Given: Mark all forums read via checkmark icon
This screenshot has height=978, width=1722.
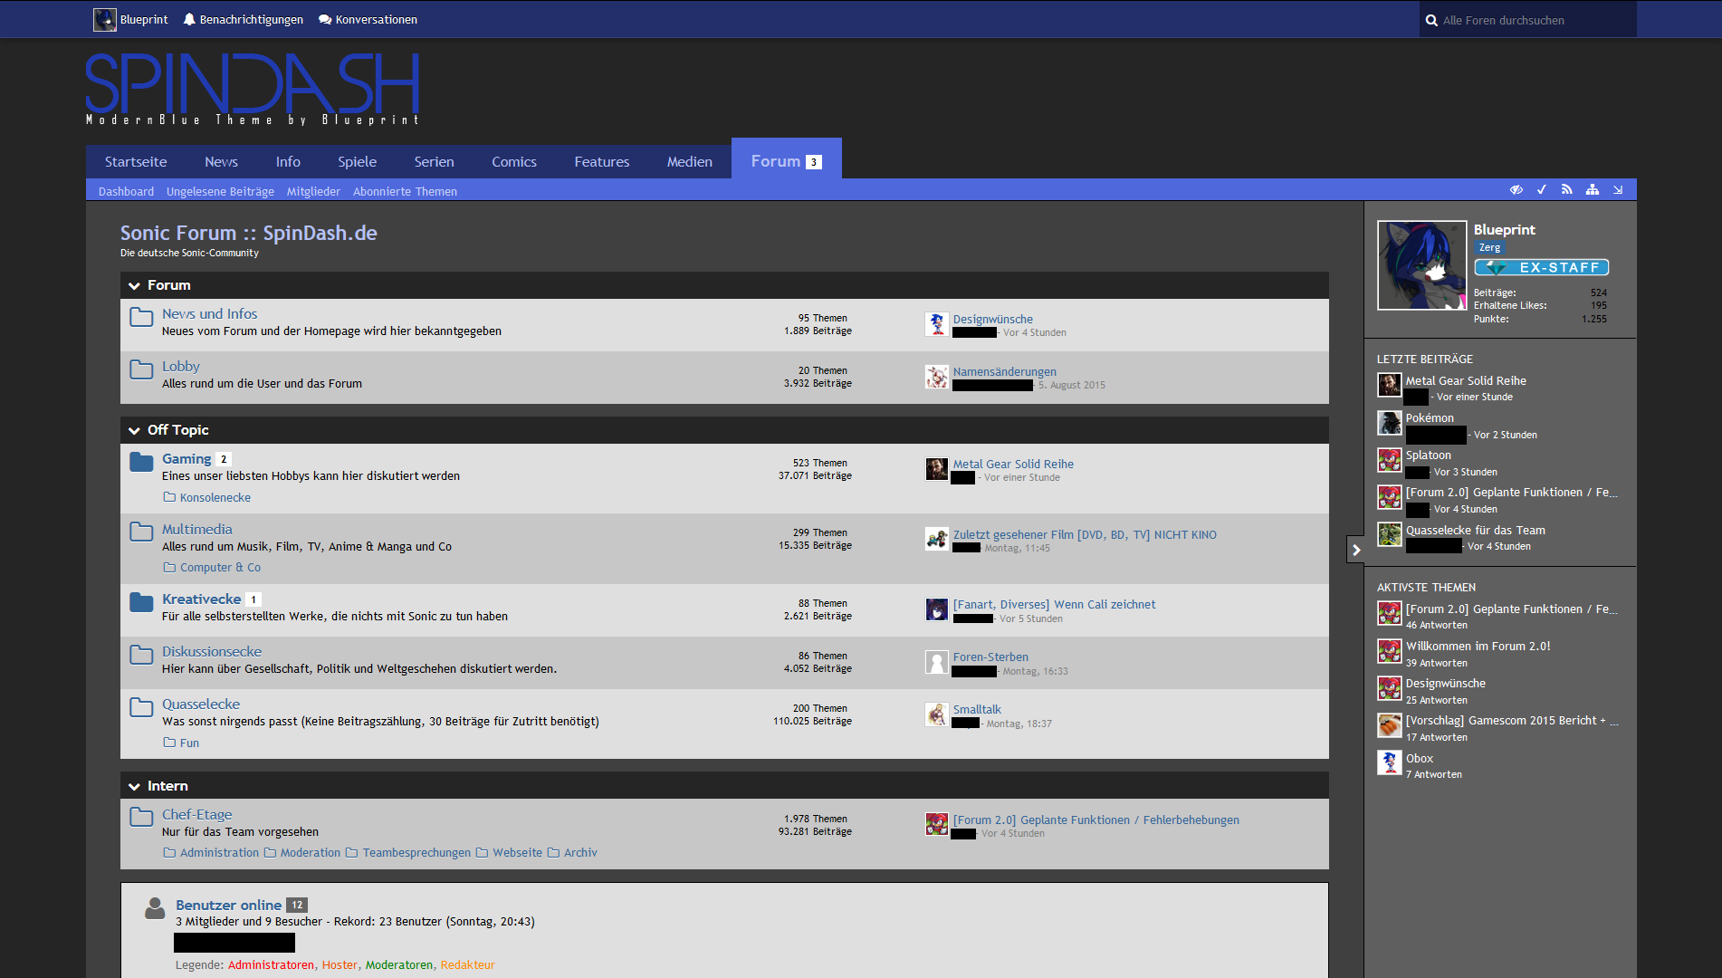Looking at the screenshot, I should (x=1542, y=190).
